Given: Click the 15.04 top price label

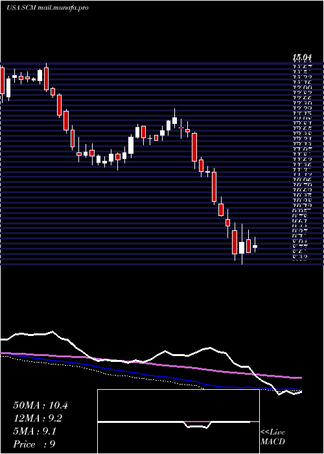Looking at the screenshot, I should pos(303,58).
